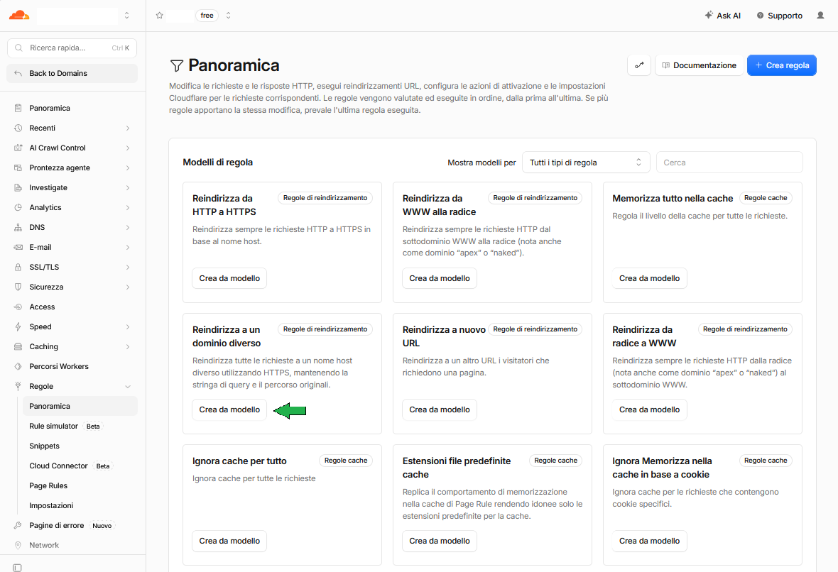Image resolution: width=838 pixels, height=572 pixels.
Task: Expand the Sicurezza chevron
Action: (128, 287)
